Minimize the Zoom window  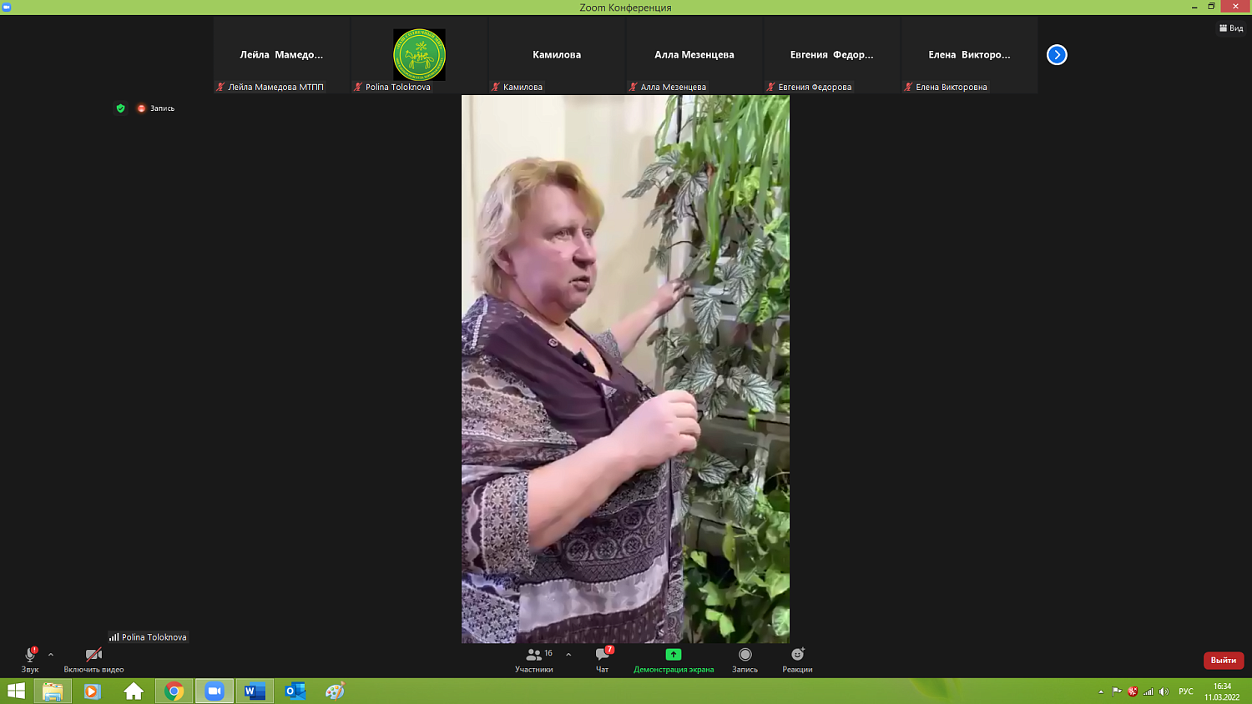1194,7
